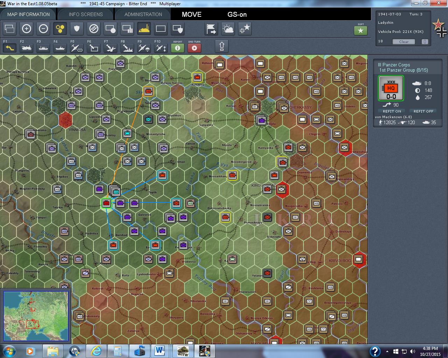This screenshot has height=358, width=448.
Task: Select F2 rail move mode
Action: [x=27, y=48]
